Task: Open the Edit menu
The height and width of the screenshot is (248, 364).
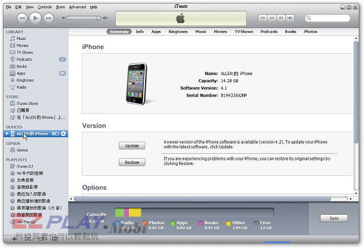Action: [18, 7]
